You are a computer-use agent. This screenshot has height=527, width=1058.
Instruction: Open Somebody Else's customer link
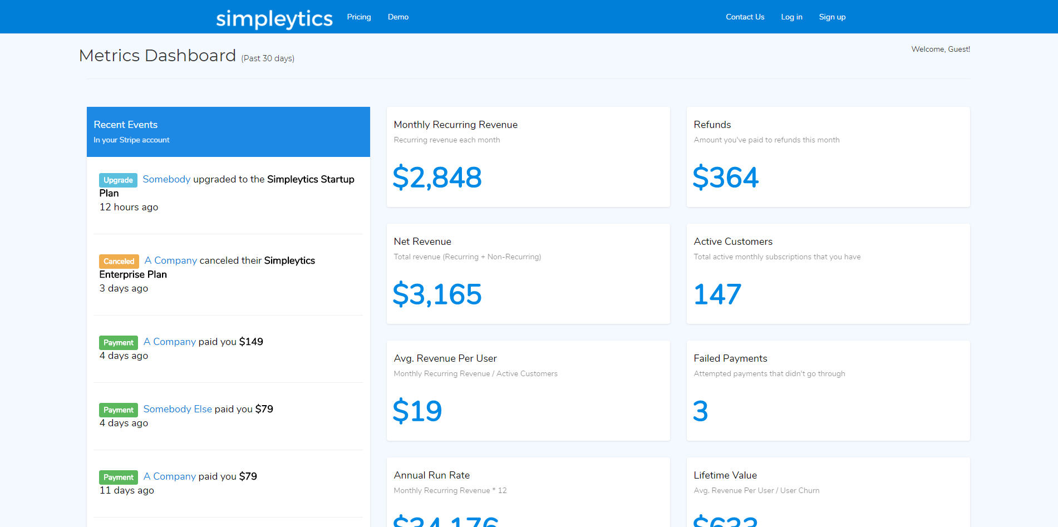tap(178, 408)
